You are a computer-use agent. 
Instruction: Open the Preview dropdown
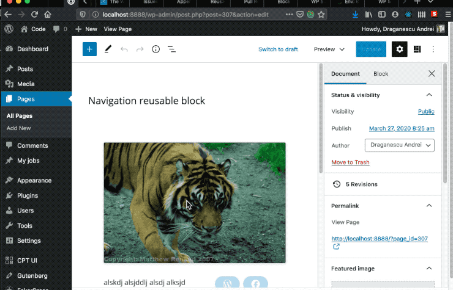point(329,49)
